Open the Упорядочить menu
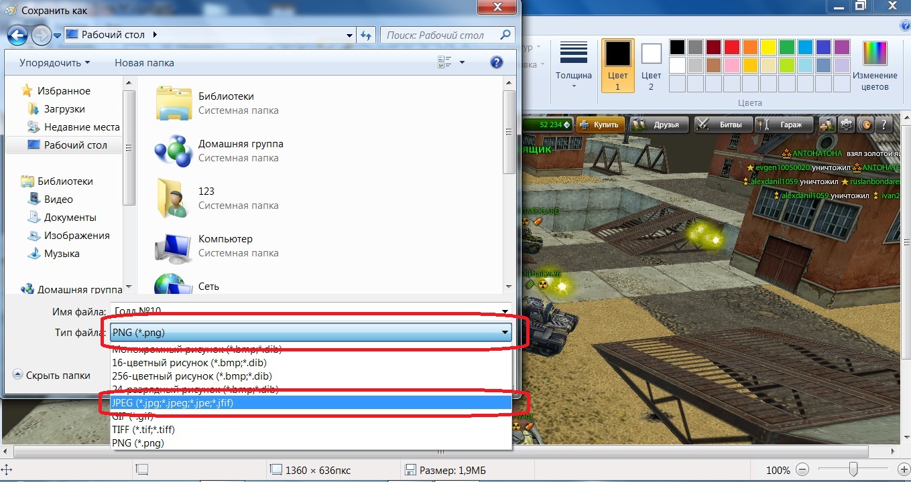Viewport: 911px width, 482px height. [54, 62]
